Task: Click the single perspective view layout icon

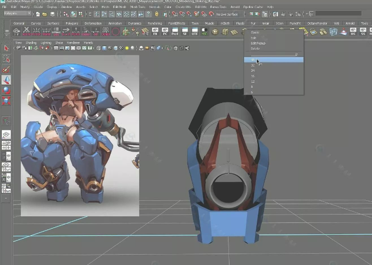Action: coord(6,135)
